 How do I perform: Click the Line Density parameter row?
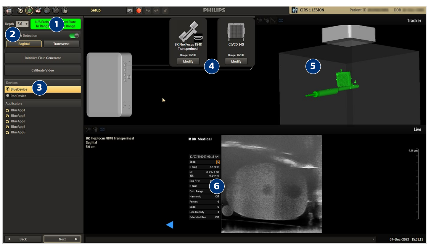(204, 212)
